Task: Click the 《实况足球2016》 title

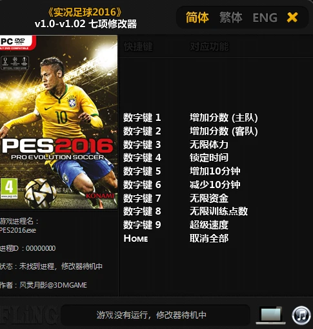Action: pos(85,12)
